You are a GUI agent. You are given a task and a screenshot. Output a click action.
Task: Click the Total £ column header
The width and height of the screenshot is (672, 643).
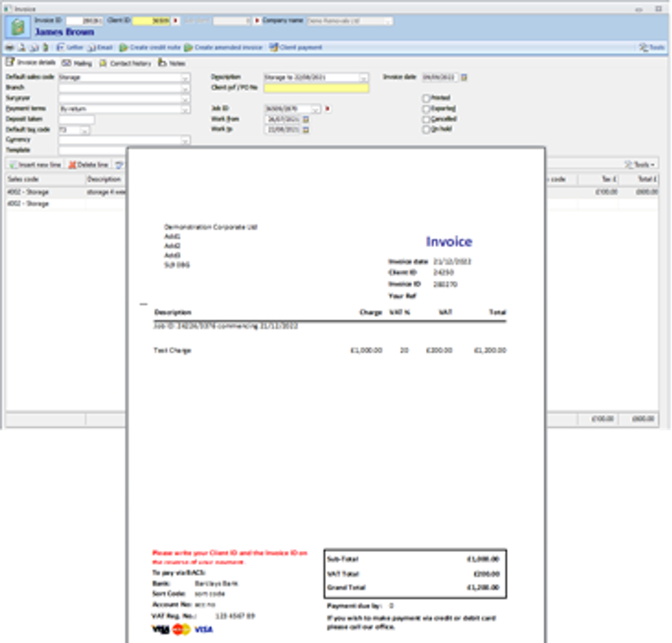639,179
